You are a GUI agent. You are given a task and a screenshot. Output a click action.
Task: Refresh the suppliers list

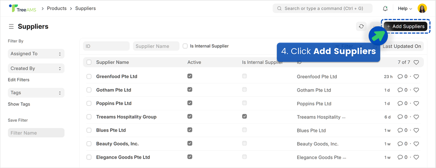pos(361,26)
